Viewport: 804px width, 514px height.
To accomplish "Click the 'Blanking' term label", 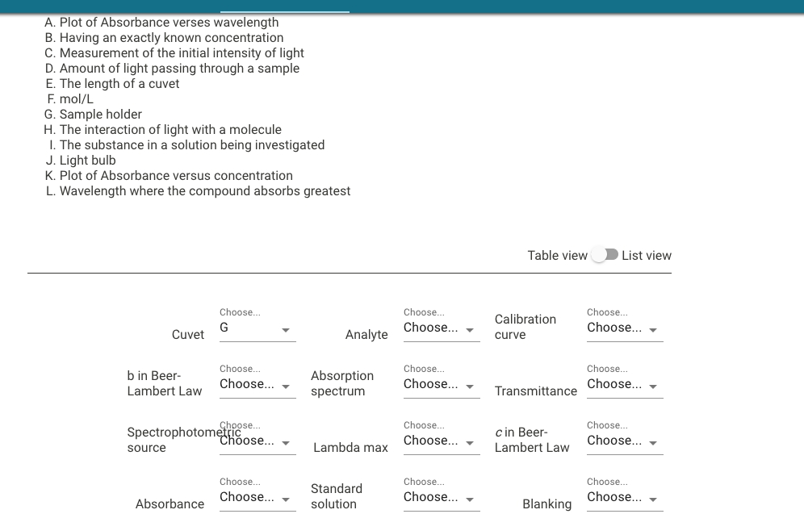I will tap(546, 504).
